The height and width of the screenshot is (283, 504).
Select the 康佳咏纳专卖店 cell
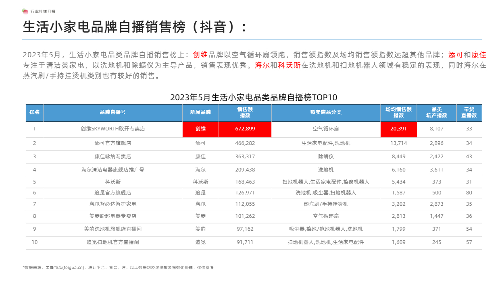point(113,157)
